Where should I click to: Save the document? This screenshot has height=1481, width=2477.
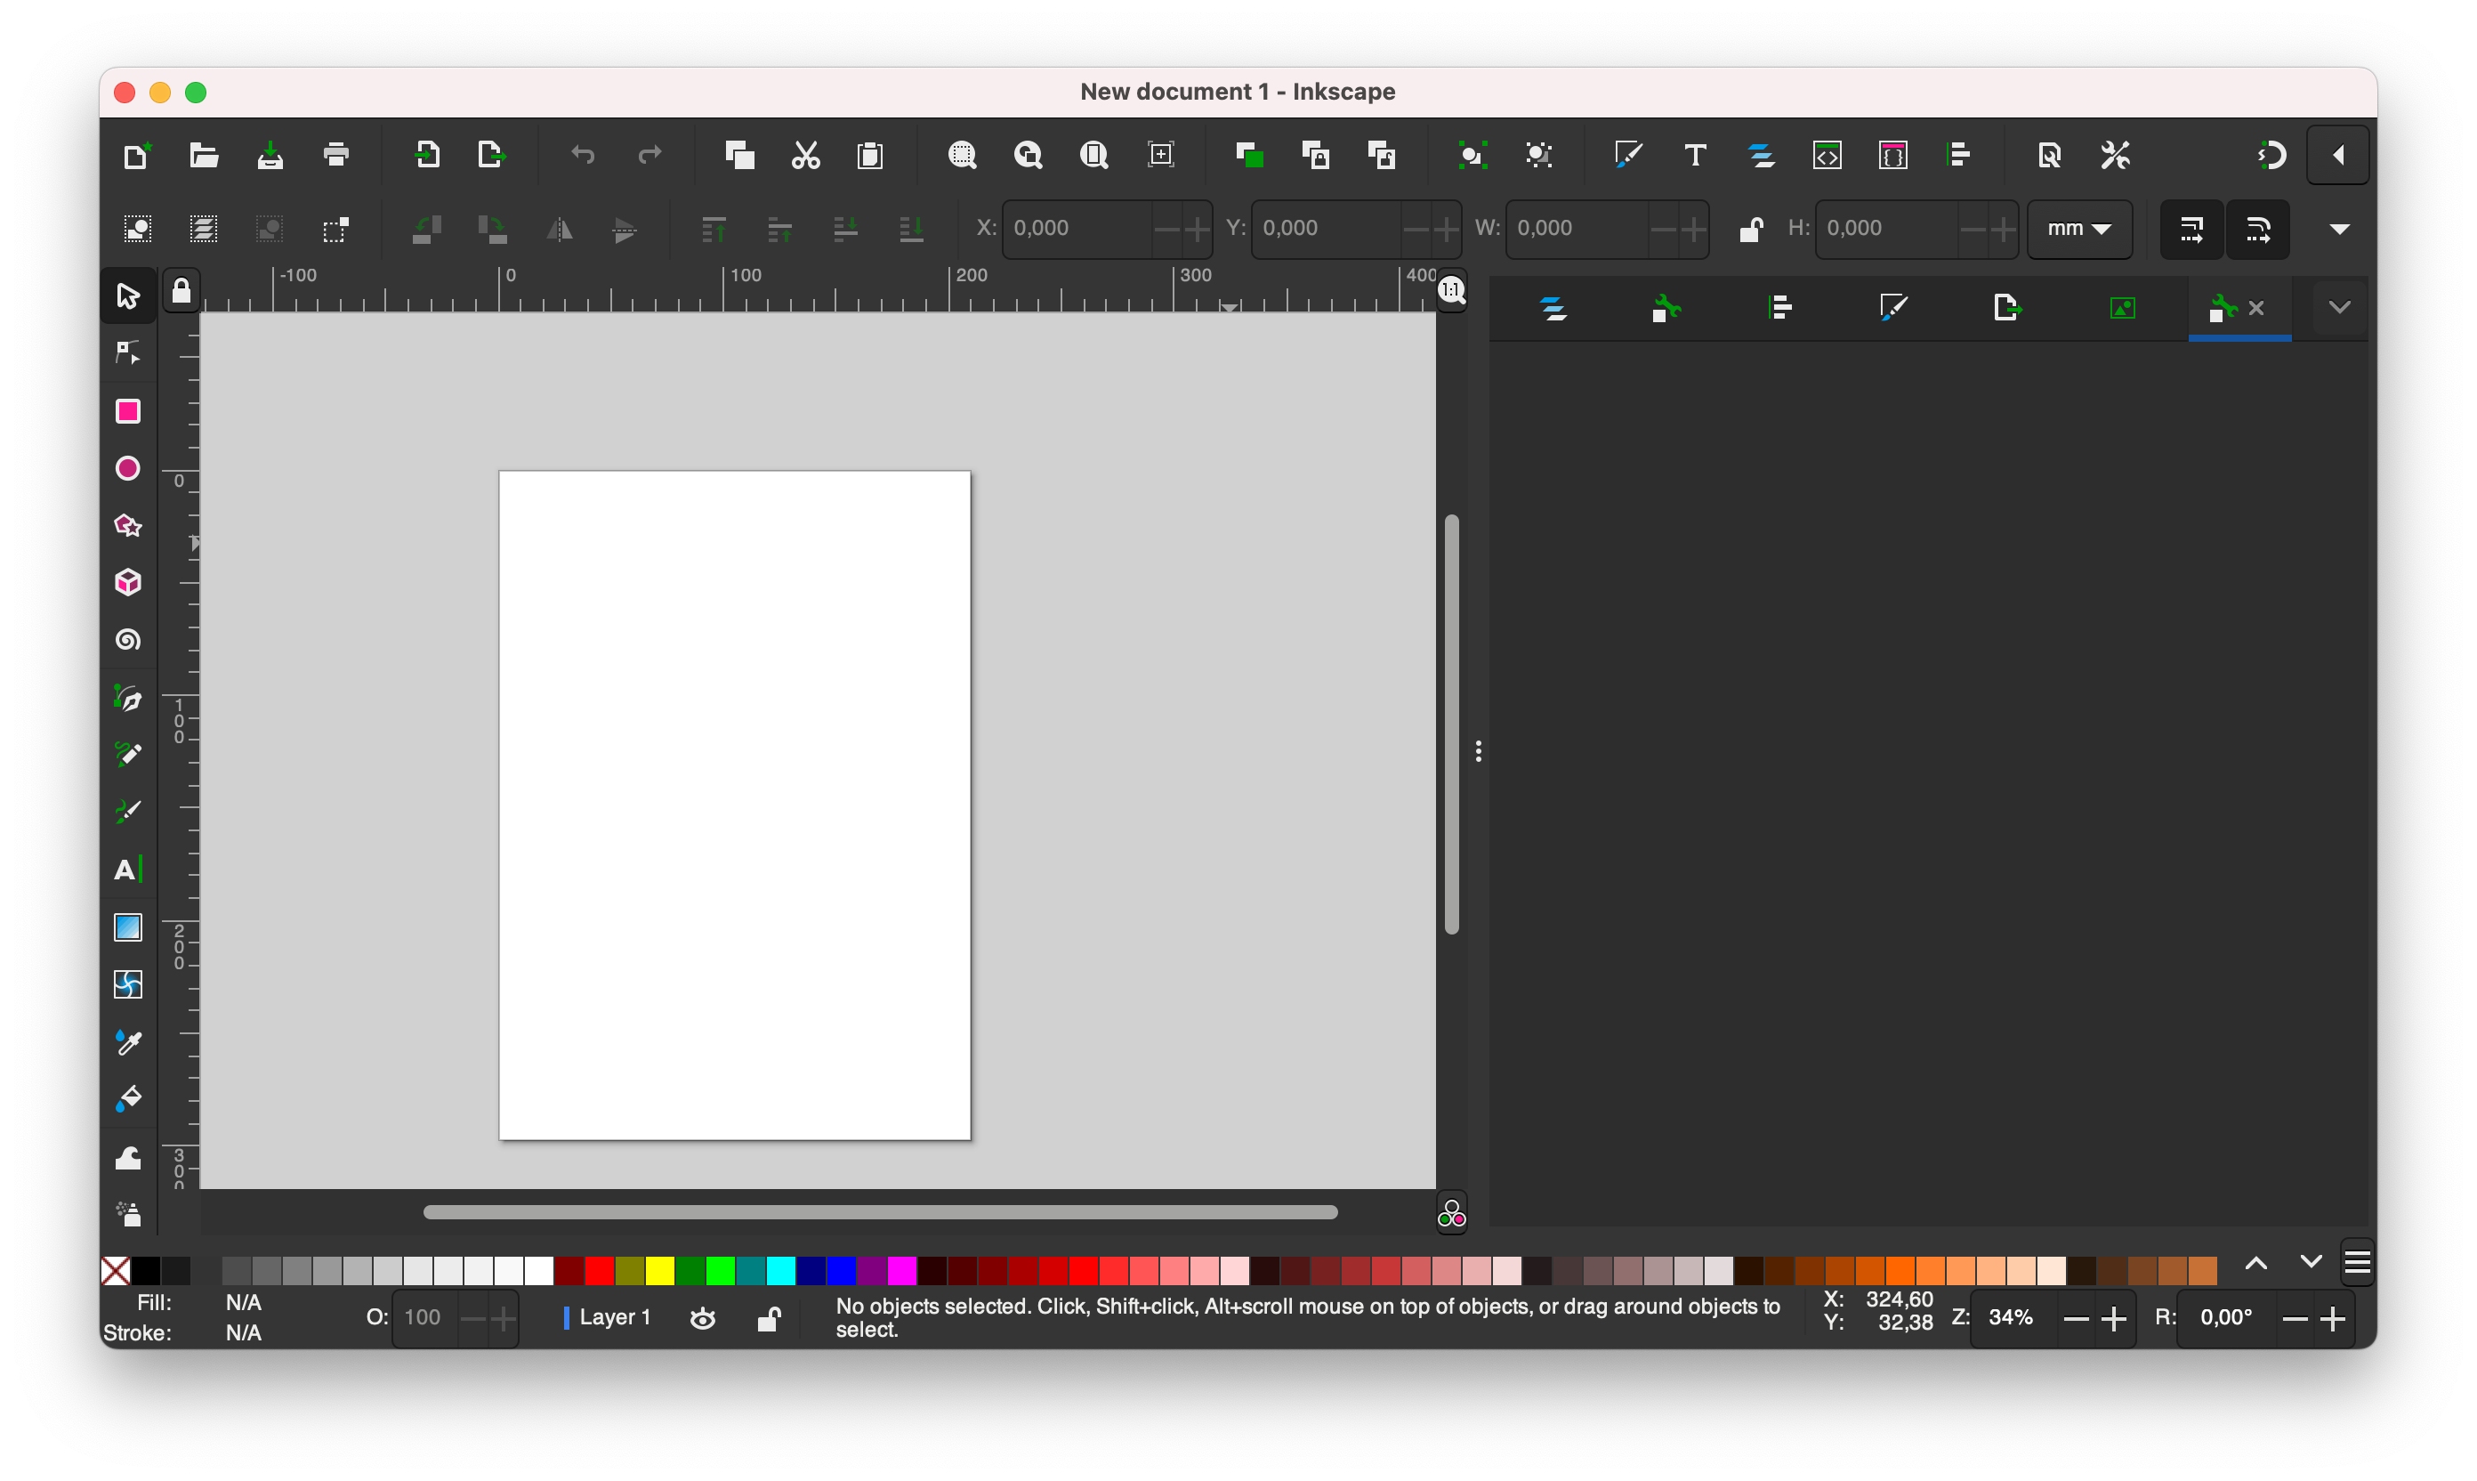point(270,155)
